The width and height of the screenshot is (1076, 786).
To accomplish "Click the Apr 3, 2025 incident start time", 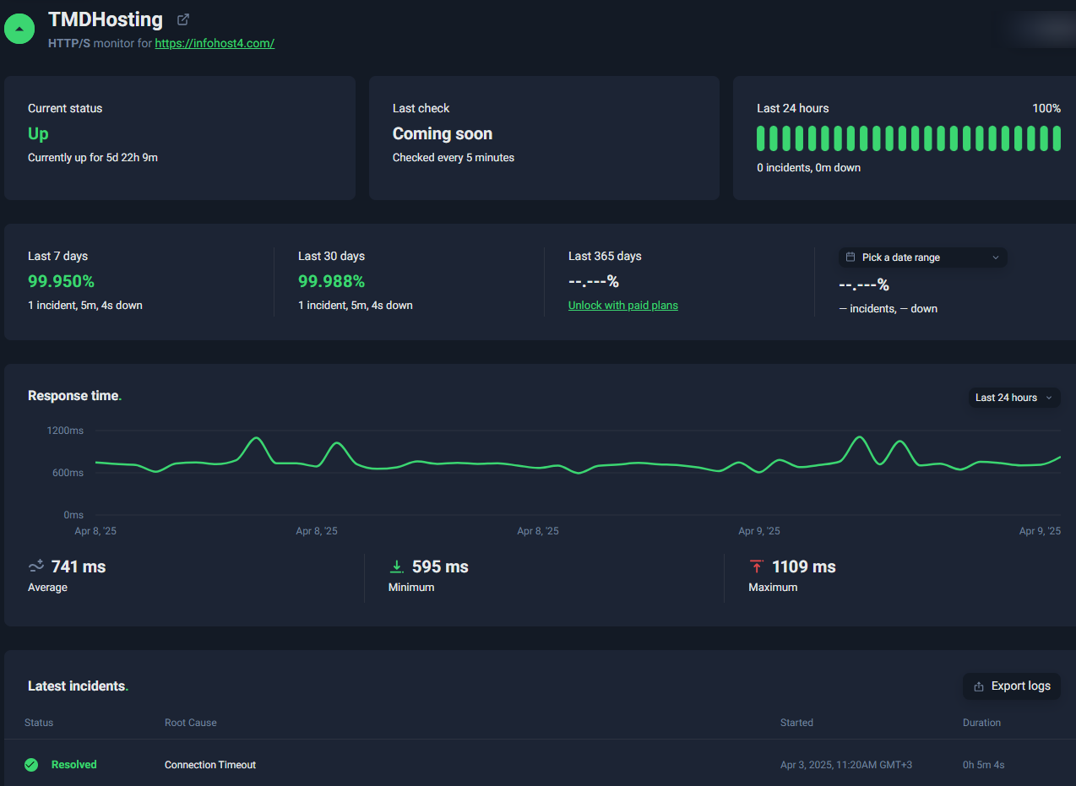I will [846, 765].
